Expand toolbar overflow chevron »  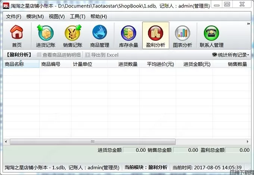point(248,24)
